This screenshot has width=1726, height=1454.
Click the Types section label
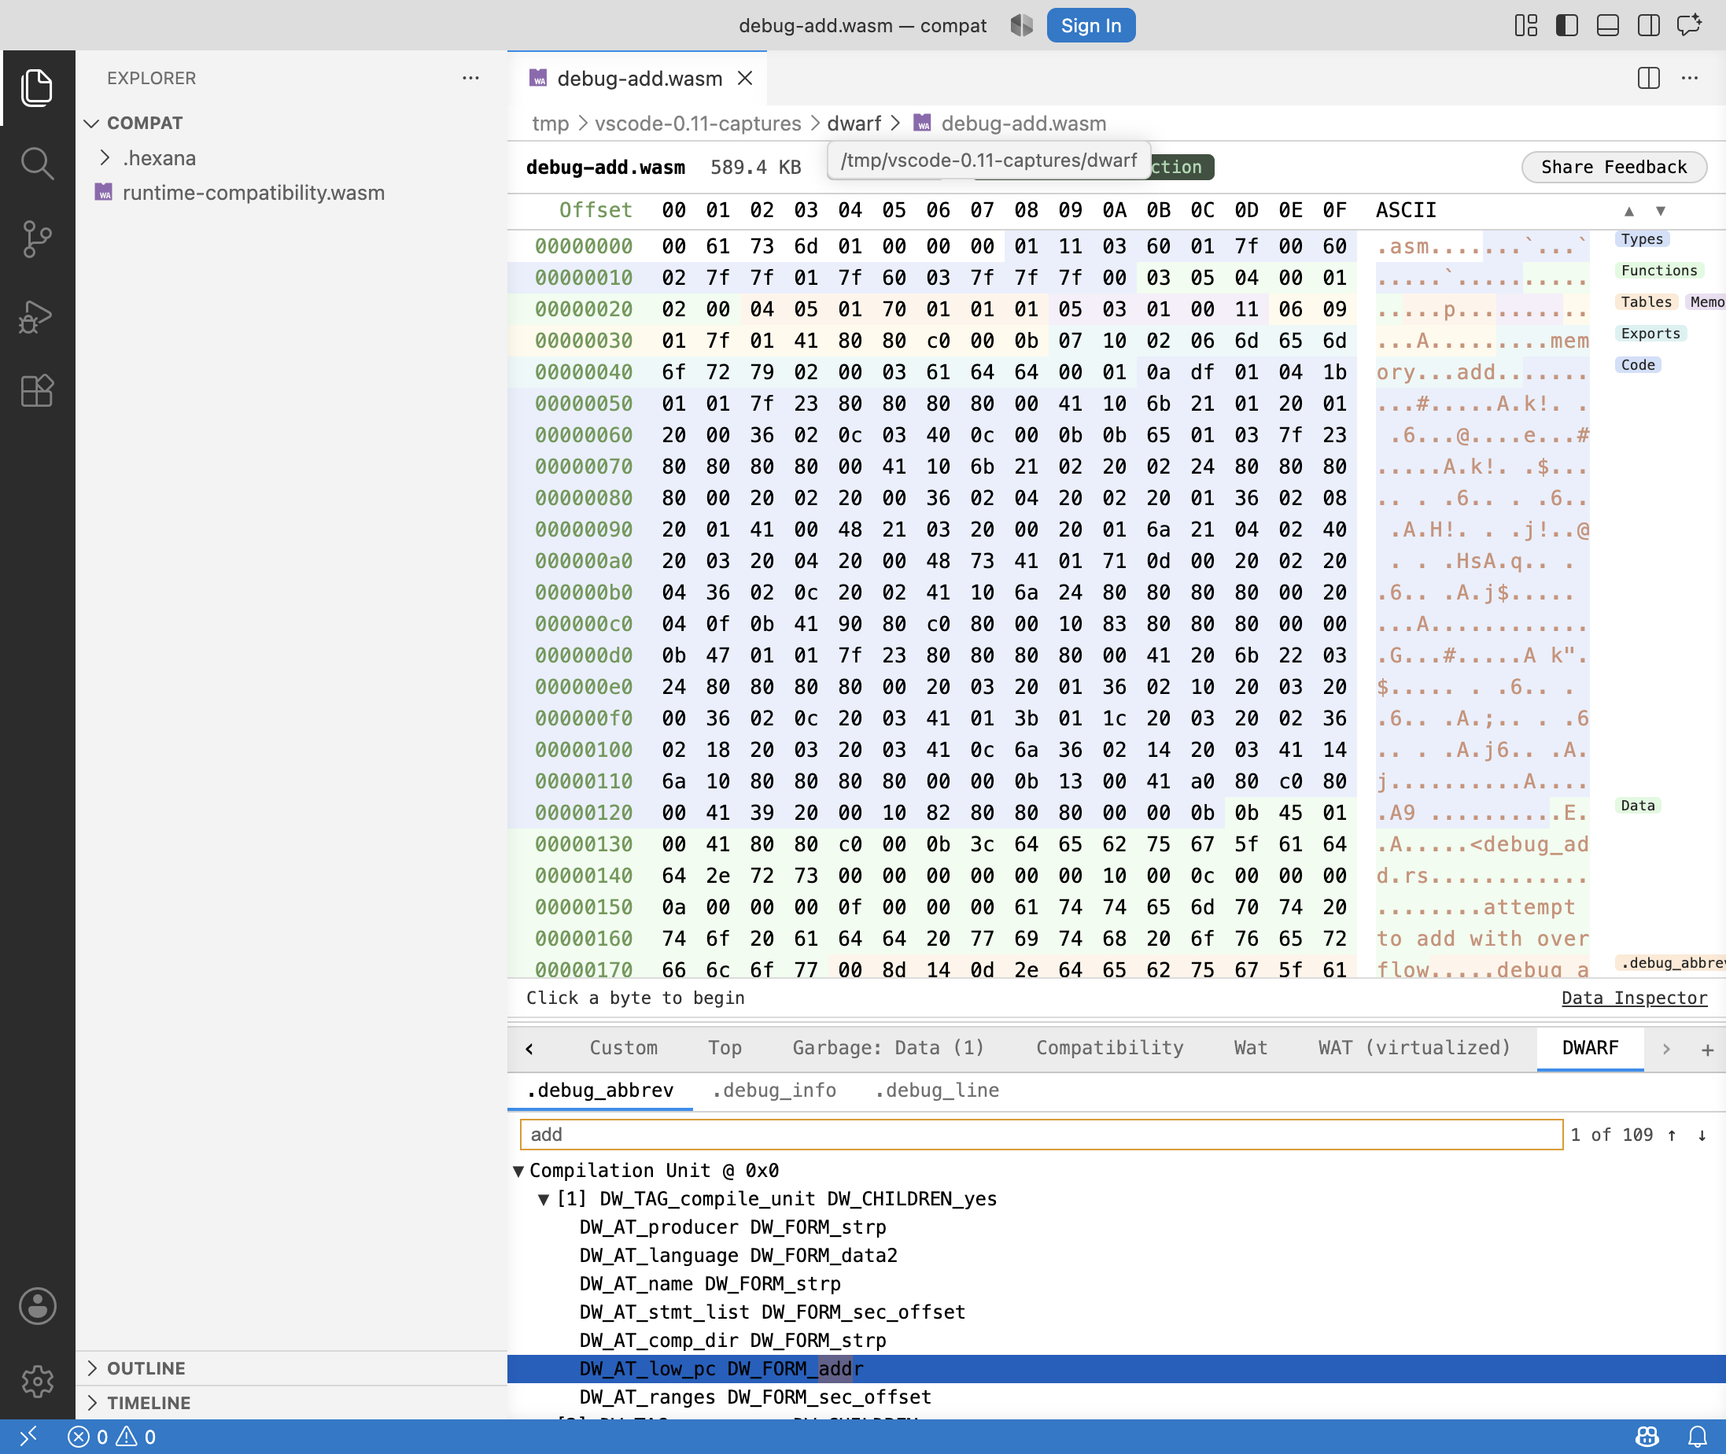point(1642,239)
